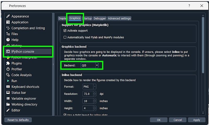This screenshot has height=125, width=209.
Task: Increase the Height inches value
Action: tap(95, 107)
